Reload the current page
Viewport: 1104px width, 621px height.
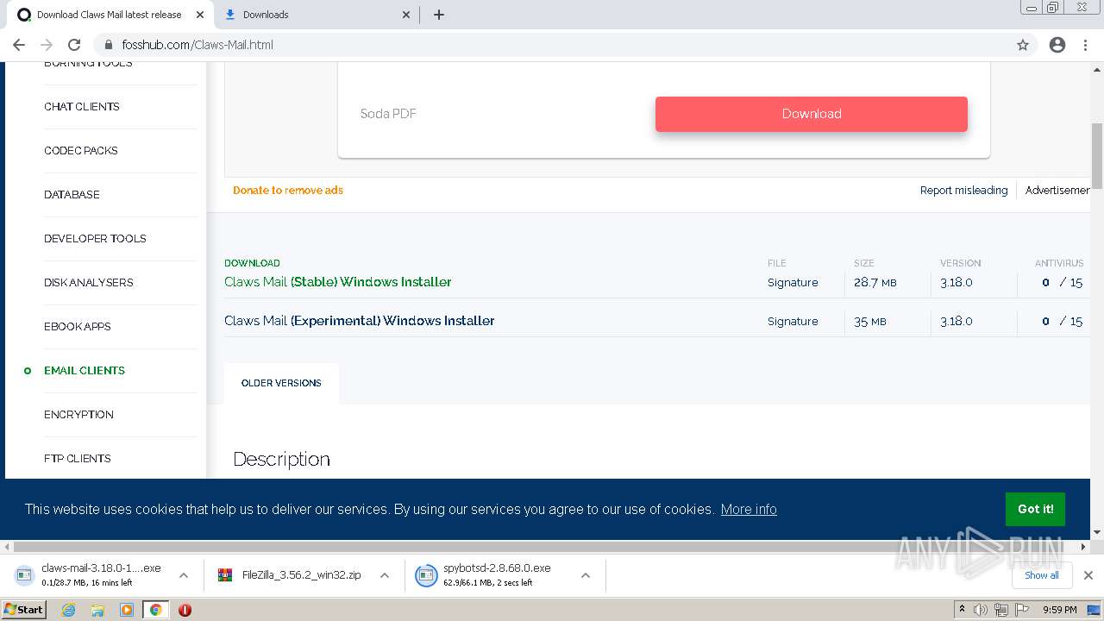(x=74, y=45)
